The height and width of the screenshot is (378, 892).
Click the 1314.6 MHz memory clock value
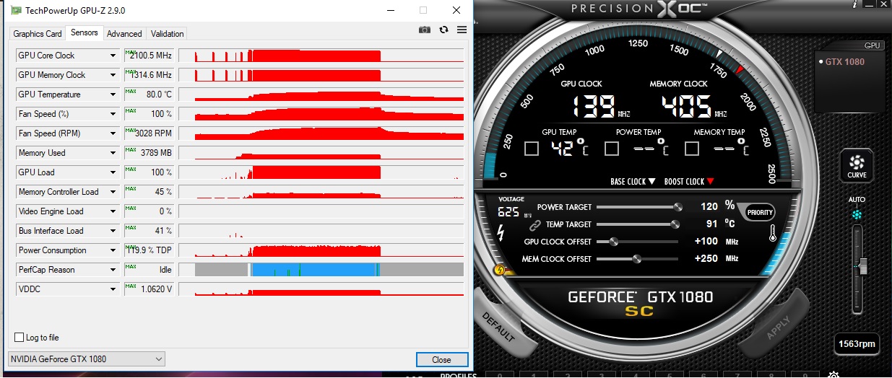pyautogui.click(x=149, y=75)
